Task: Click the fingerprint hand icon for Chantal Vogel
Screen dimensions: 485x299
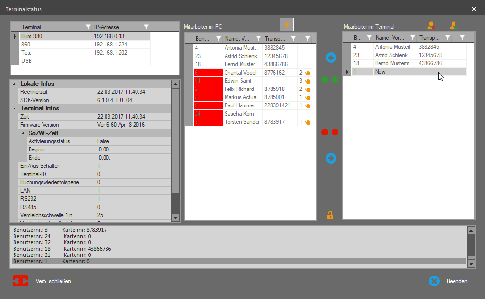Action: point(307,73)
